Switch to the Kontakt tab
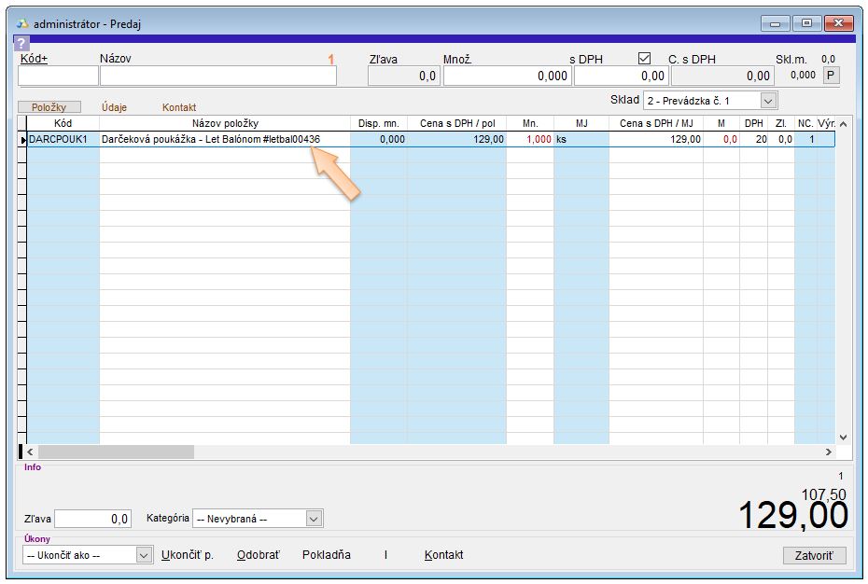The image size is (868, 584). click(179, 107)
